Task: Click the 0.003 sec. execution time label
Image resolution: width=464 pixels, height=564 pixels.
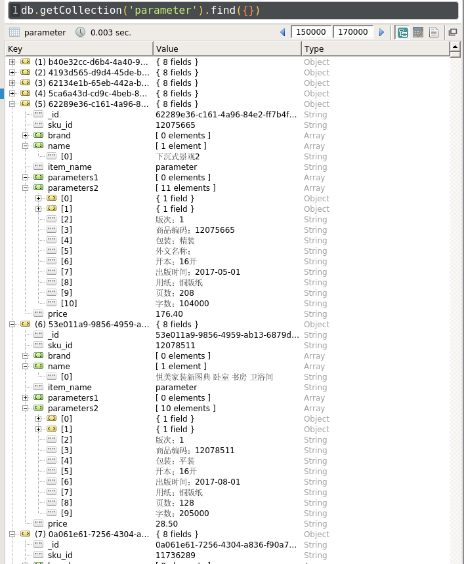Action: pos(111,33)
